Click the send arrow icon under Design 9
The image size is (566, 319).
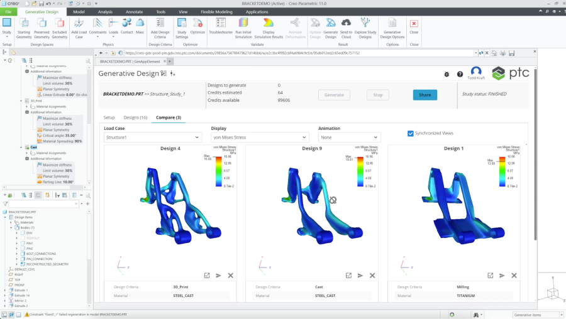click(360, 275)
